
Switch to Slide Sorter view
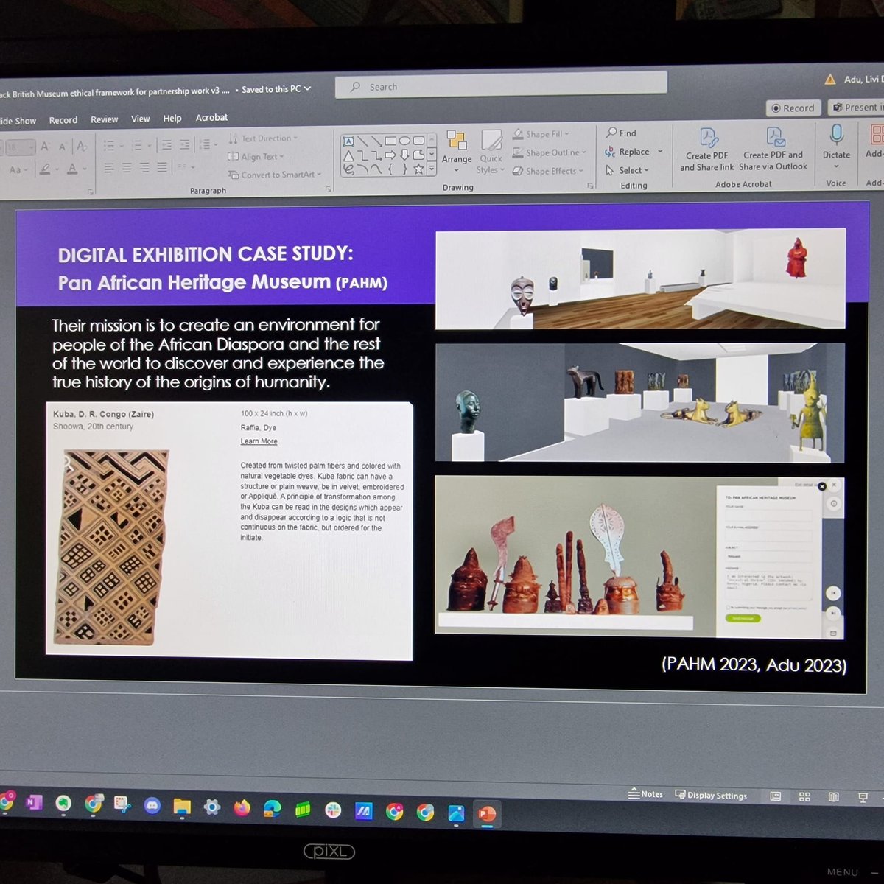(804, 796)
